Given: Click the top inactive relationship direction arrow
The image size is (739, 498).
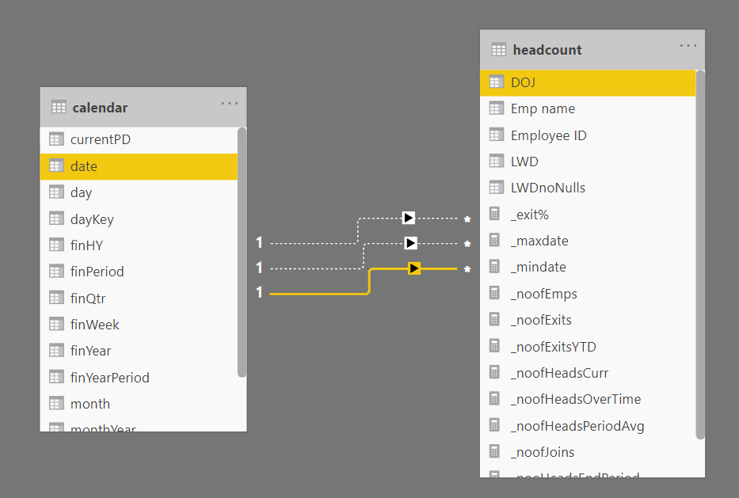Looking at the screenshot, I should (x=409, y=218).
